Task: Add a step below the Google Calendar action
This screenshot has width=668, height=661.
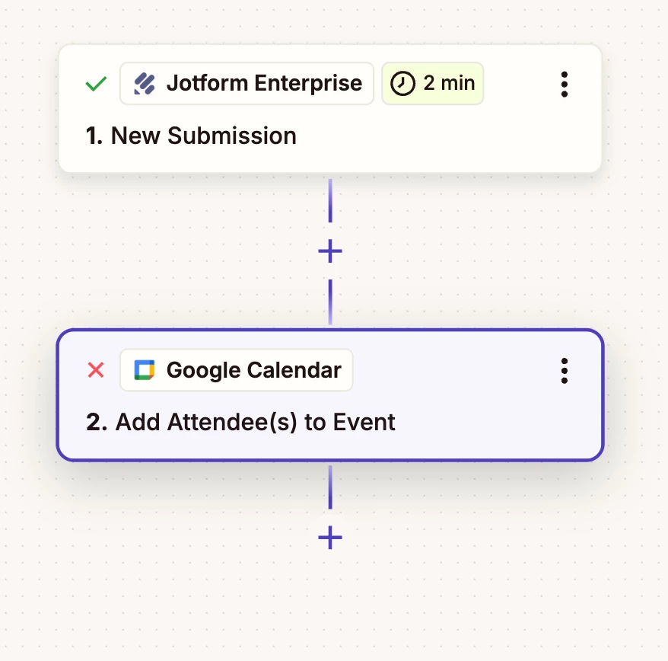Action: pyautogui.click(x=330, y=538)
